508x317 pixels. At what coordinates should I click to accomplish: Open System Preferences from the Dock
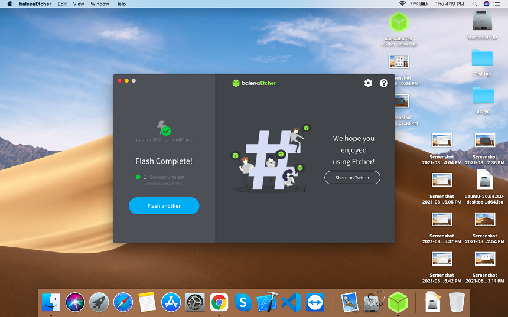(x=195, y=302)
